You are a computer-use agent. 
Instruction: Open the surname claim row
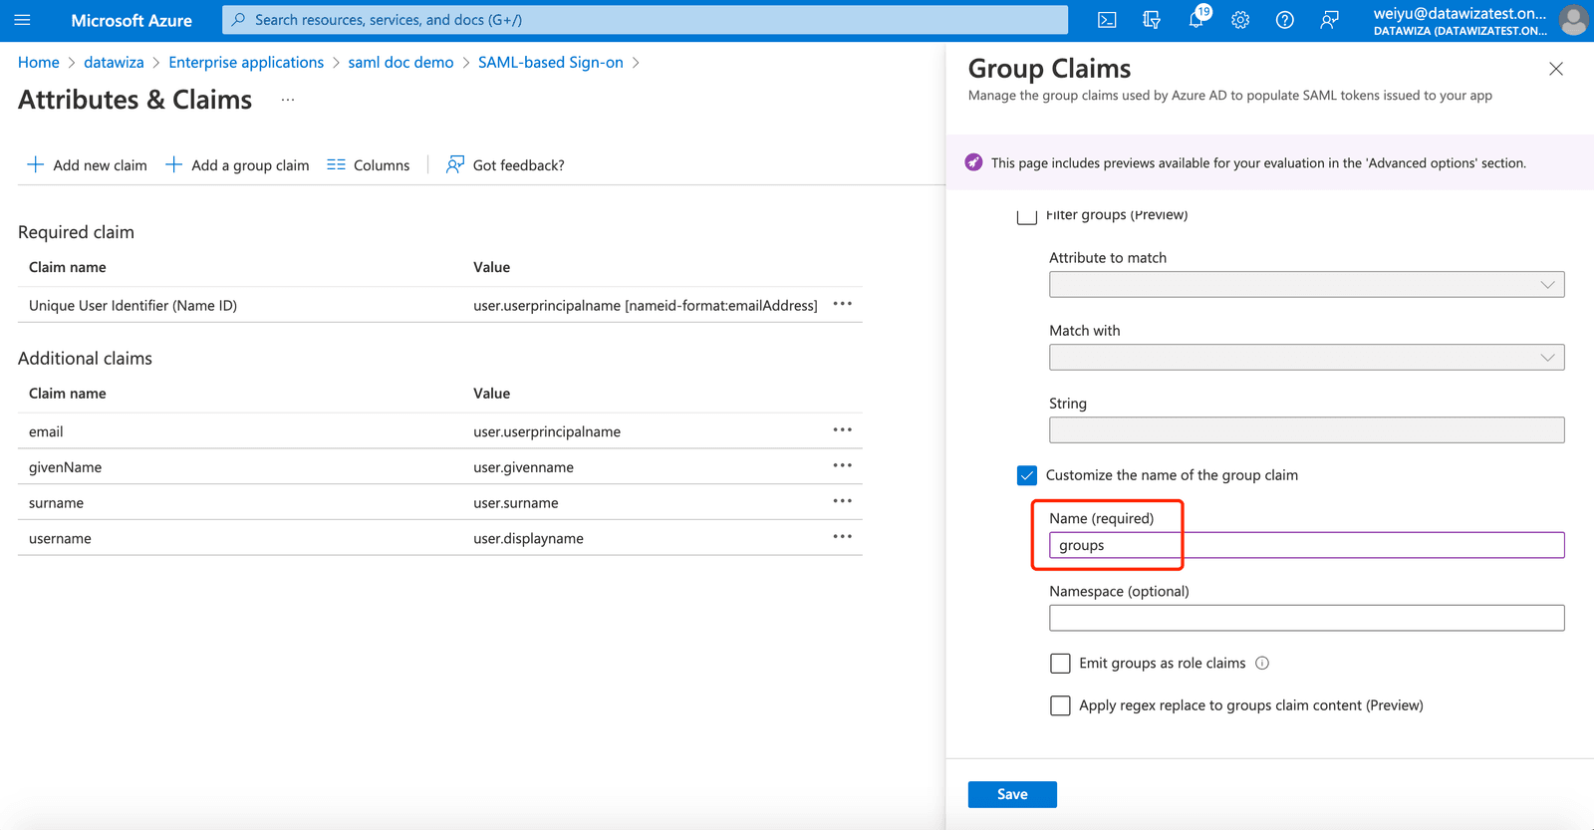(440, 503)
